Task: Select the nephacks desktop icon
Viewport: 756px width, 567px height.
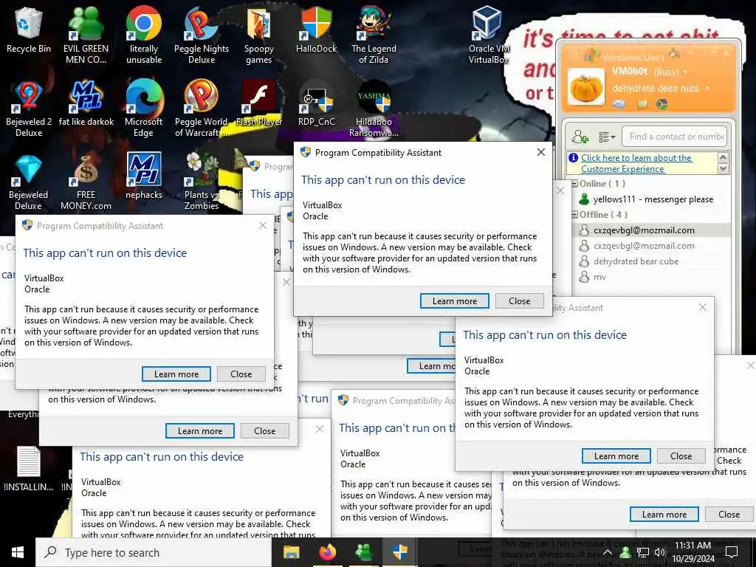Action: point(144,176)
